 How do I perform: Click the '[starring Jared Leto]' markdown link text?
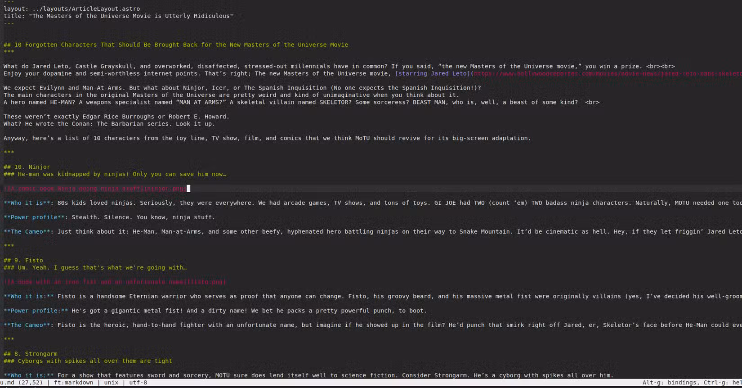tap(433, 73)
